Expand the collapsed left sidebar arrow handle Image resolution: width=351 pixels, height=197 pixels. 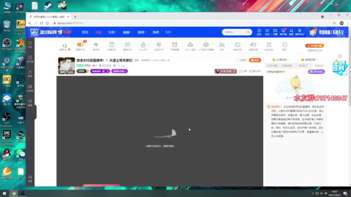click(x=35, y=112)
